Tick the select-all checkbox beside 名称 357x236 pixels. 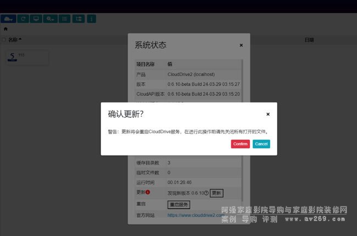point(4,40)
